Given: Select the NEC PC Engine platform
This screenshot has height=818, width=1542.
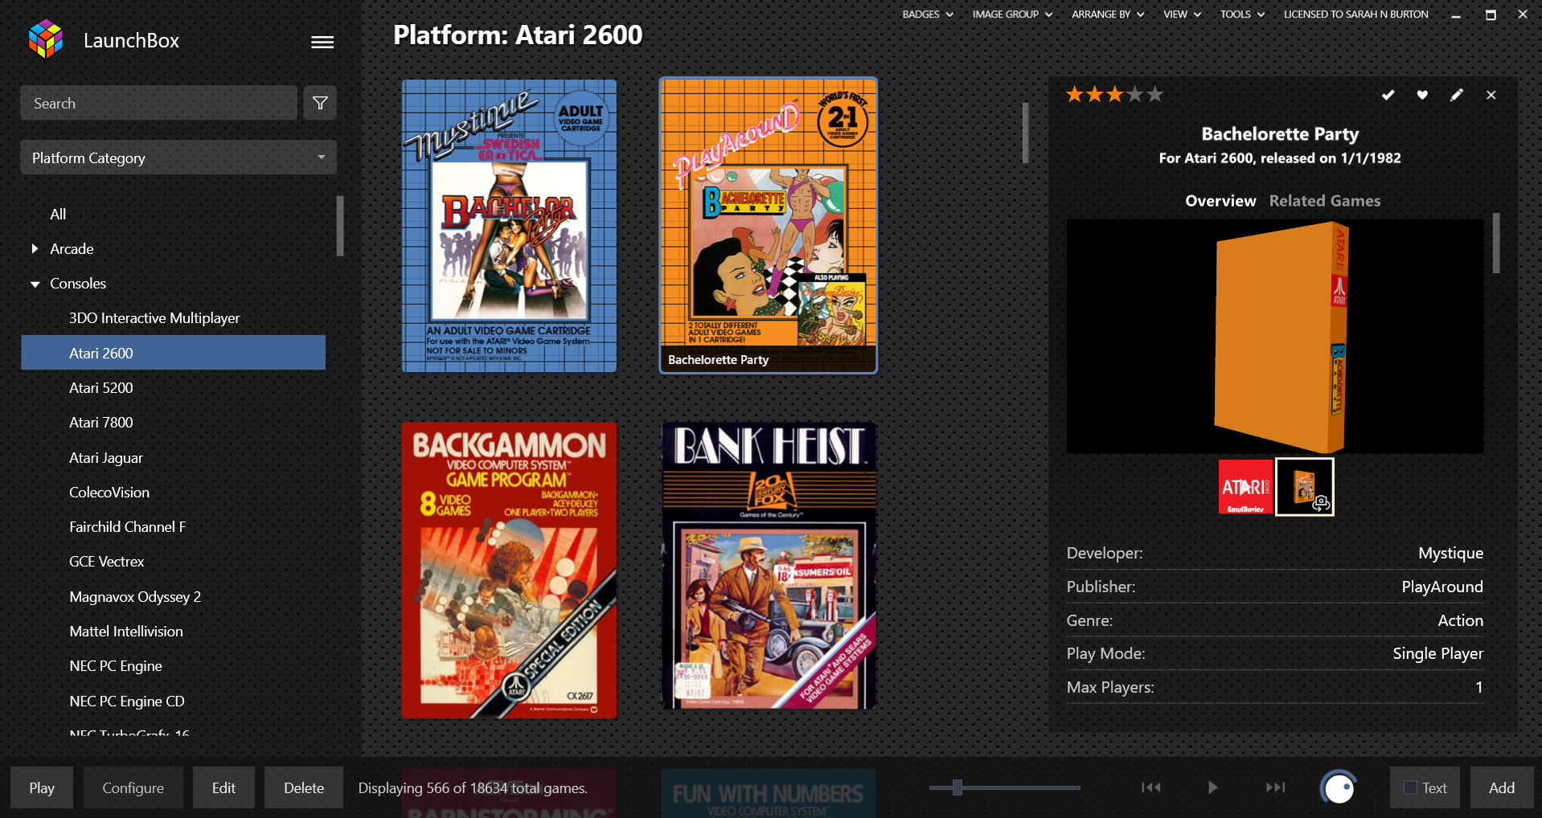Looking at the screenshot, I should [x=116, y=666].
